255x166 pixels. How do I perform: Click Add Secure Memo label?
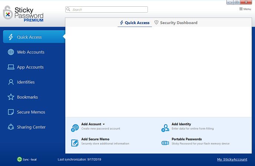[95, 139]
